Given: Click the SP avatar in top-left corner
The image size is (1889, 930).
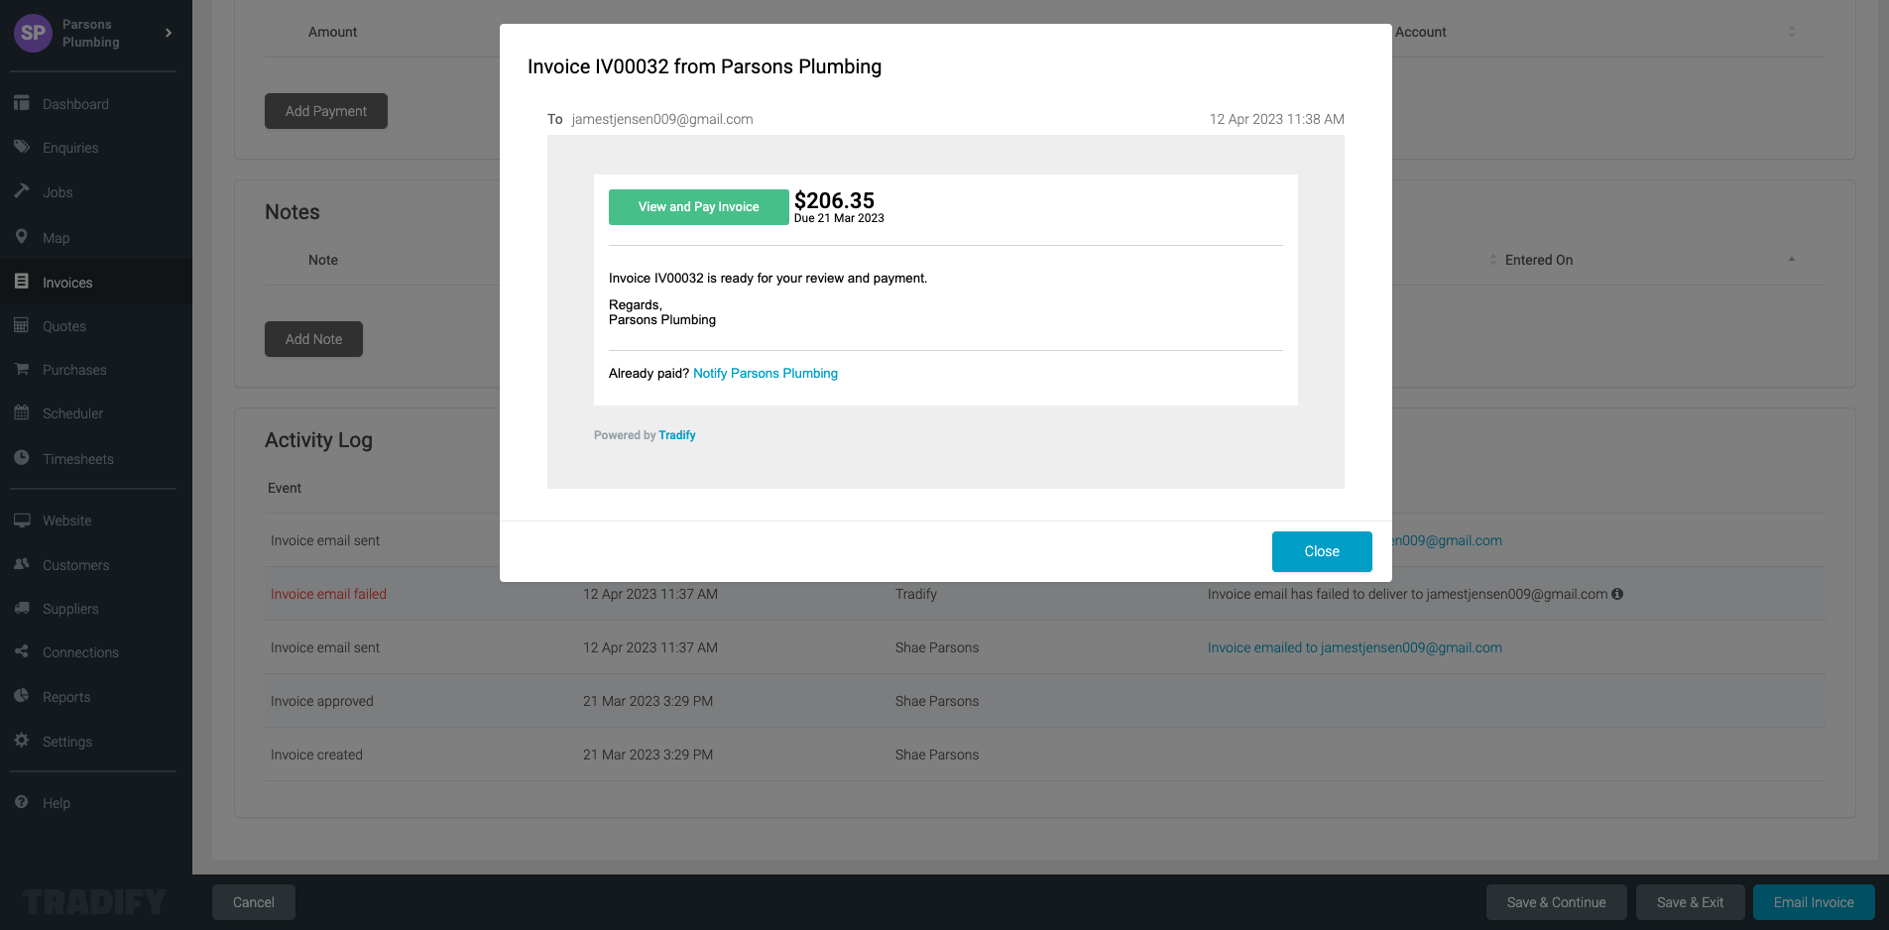Looking at the screenshot, I should [33, 33].
